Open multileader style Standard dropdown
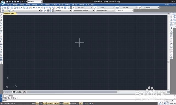The width and height of the screenshot is (176, 105). (x=150, y=8)
